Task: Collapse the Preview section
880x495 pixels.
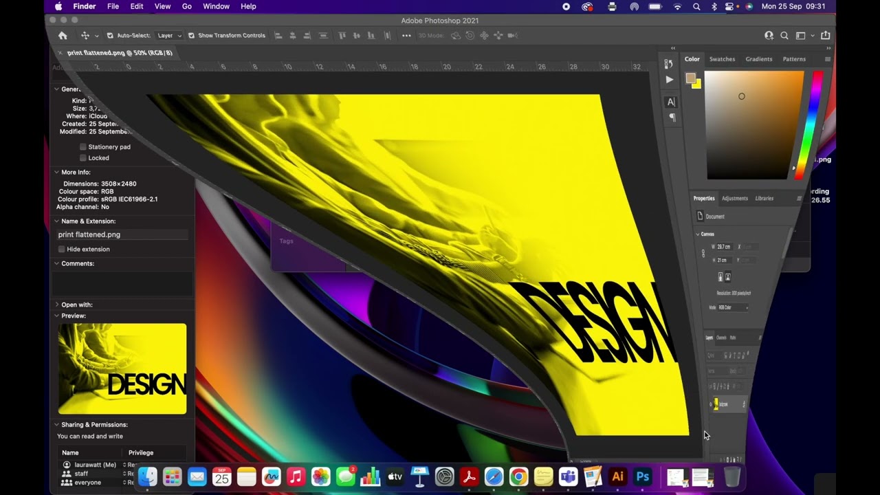Action: click(56, 316)
